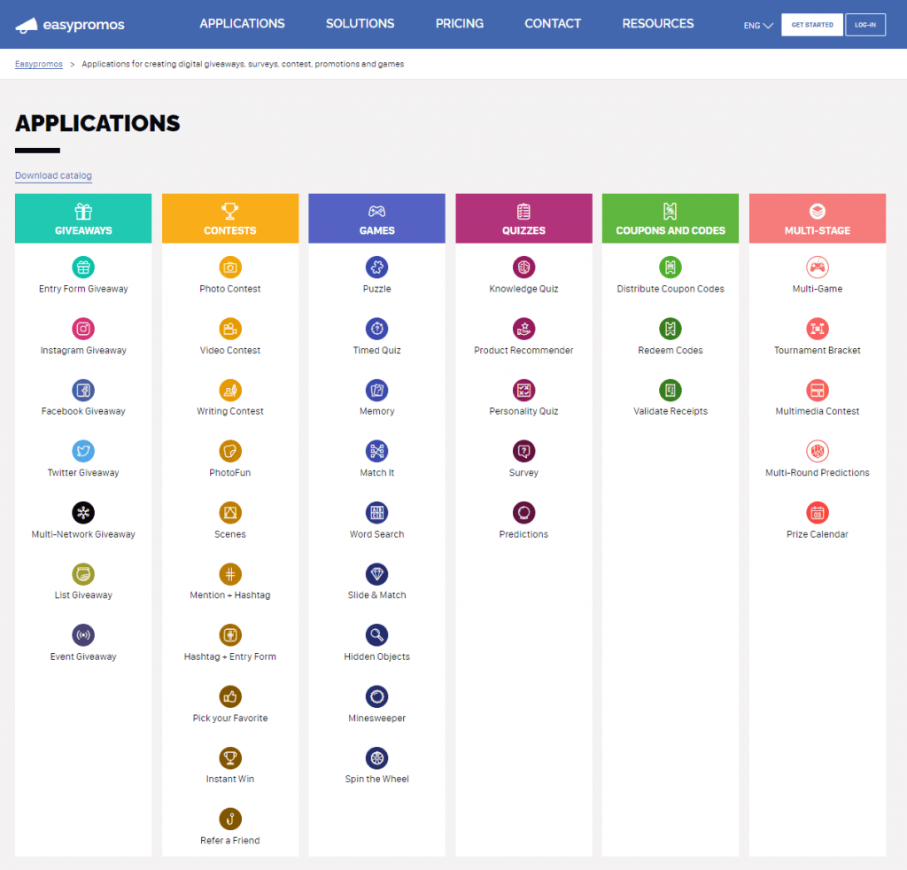The height and width of the screenshot is (870, 907).
Task: Open the Resources menu
Action: (658, 24)
